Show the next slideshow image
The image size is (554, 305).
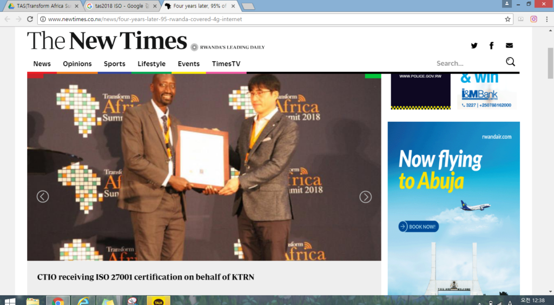[366, 197]
